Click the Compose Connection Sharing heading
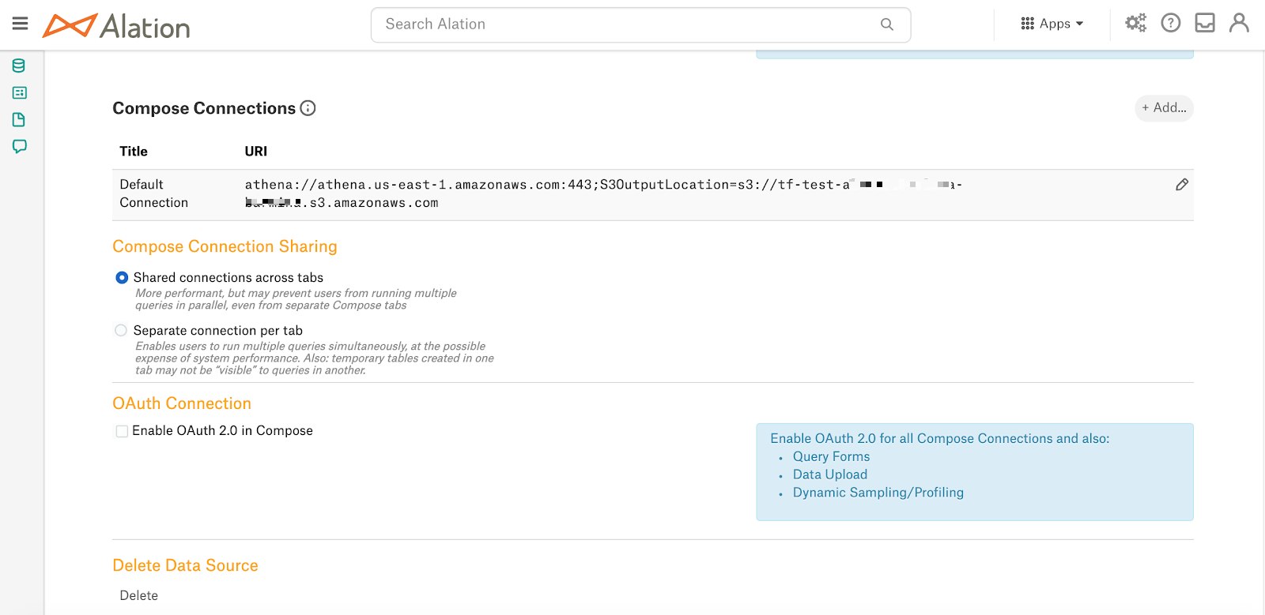This screenshot has width=1265, height=615. [x=225, y=246]
